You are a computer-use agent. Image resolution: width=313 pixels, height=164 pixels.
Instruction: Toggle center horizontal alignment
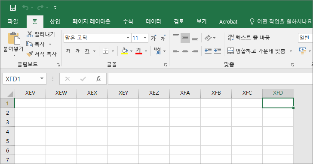click(185, 51)
